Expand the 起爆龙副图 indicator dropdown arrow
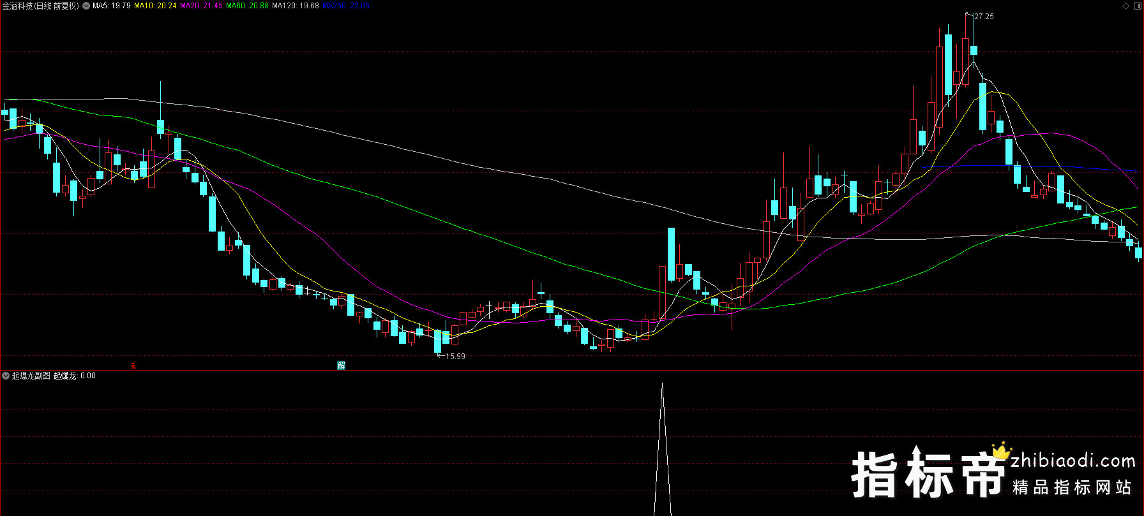 pos(6,376)
